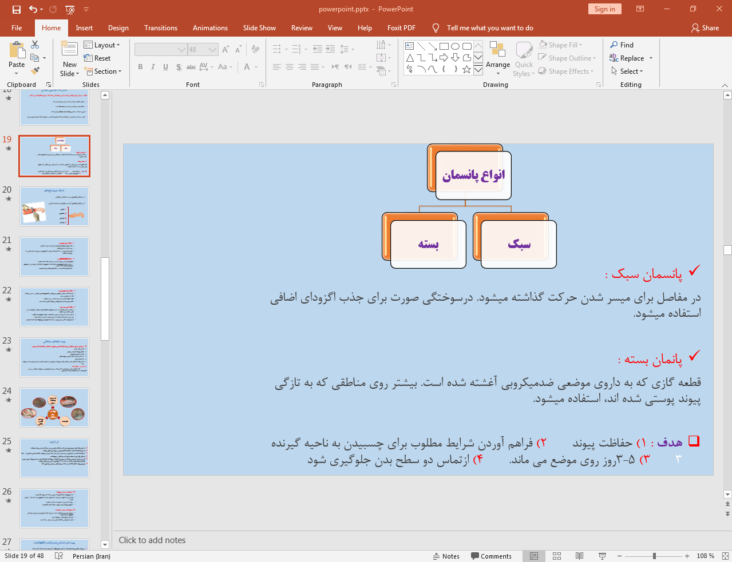Increase font size

pos(225,50)
